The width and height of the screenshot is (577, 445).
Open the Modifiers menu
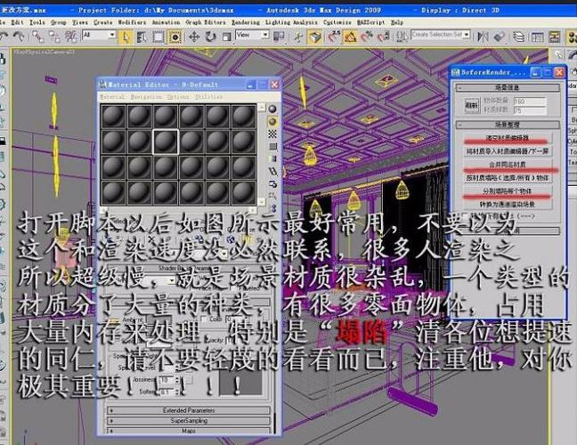[132, 22]
